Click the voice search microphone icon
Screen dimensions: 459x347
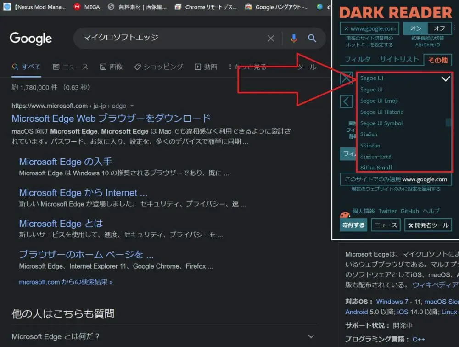point(294,39)
